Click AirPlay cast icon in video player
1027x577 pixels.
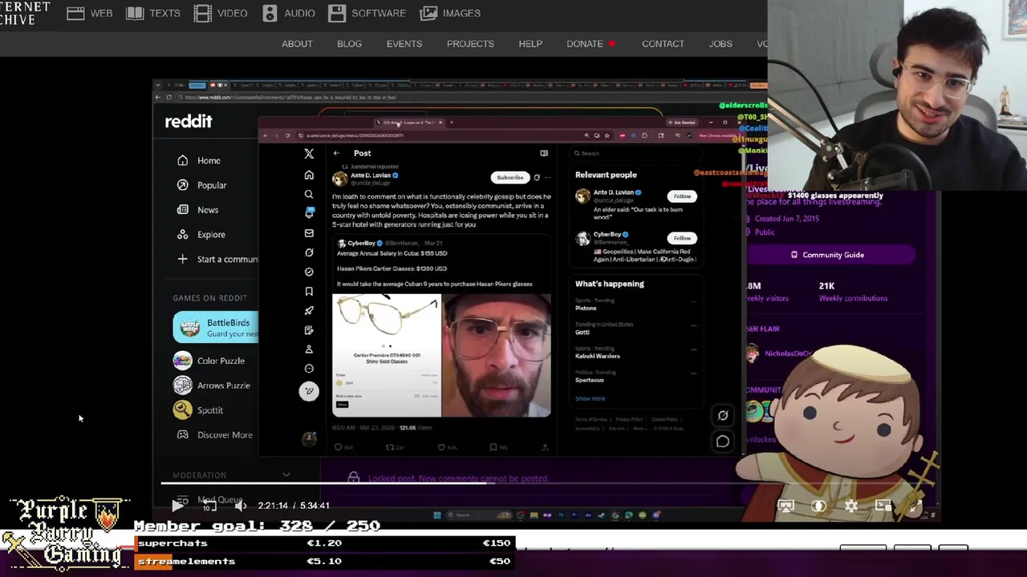[785, 506]
